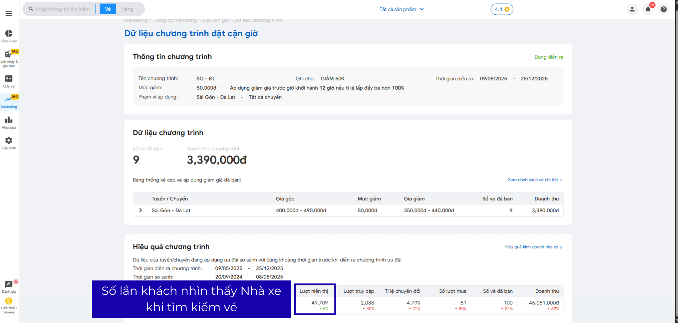Open the user account profile icon
678x323 pixels.
click(632, 9)
